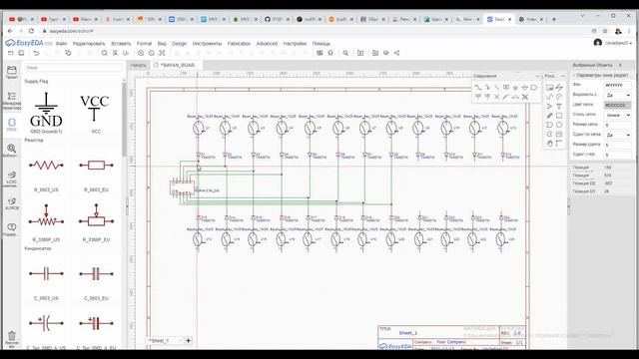The image size is (639, 359).
Task: Click the Undo toolbar icon
Action: click(x=36, y=53)
